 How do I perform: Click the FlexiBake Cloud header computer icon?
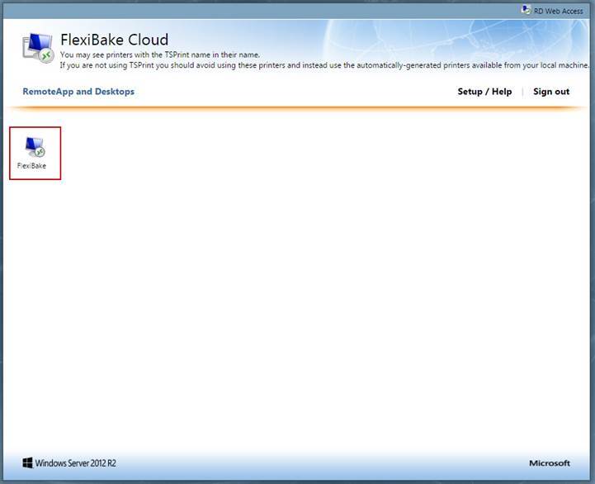click(38, 48)
